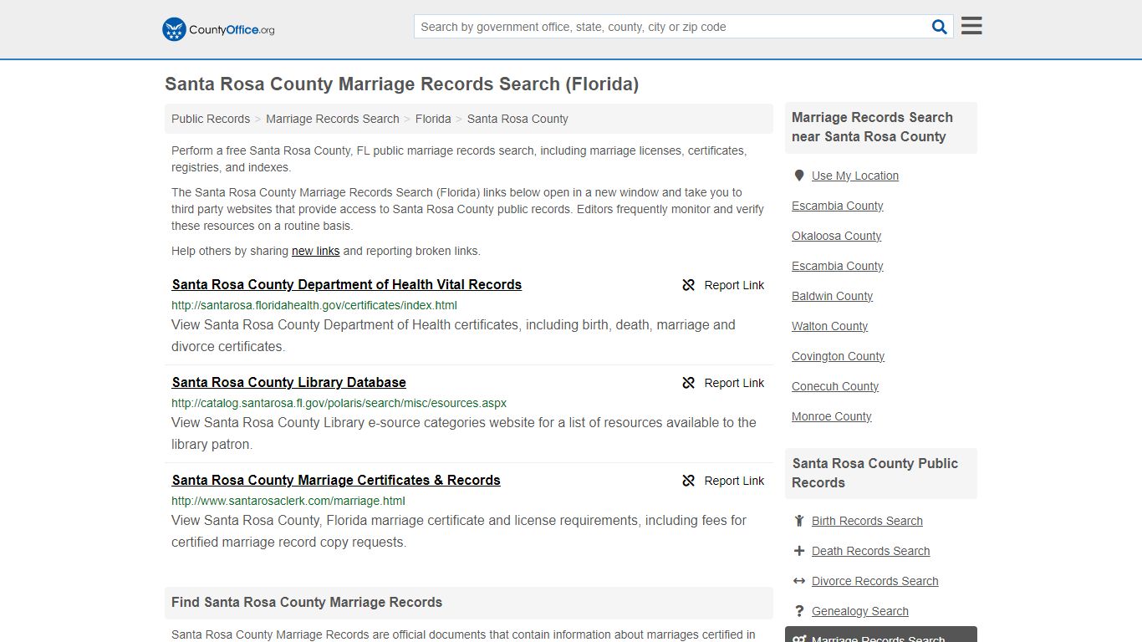The image size is (1142, 642).
Task: Click the location pin icon beside Use My Location
Action: pyautogui.click(x=799, y=176)
